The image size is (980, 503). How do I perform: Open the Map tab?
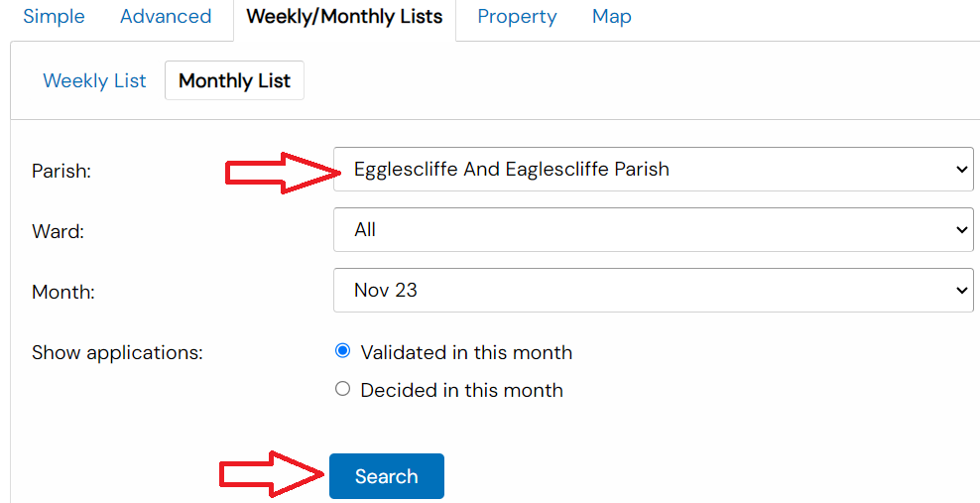(x=611, y=17)
